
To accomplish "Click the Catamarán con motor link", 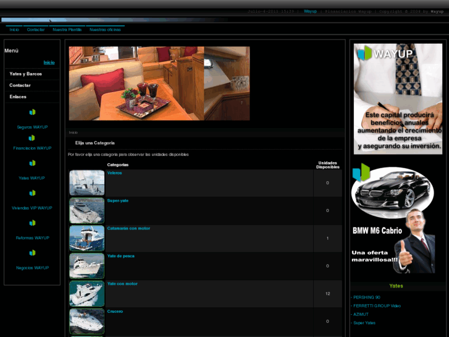I will (x=128, y=228).
